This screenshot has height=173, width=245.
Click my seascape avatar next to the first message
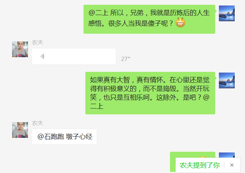227,14
